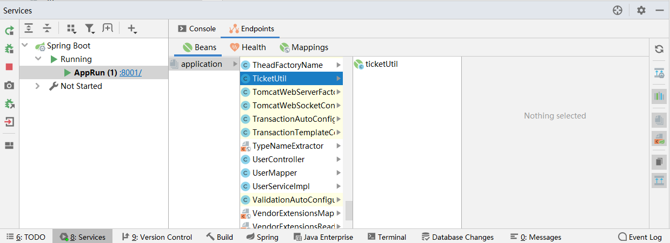Click the camera thread dump icon
This screenshot has height=243, width=670.
coord(9,85)
